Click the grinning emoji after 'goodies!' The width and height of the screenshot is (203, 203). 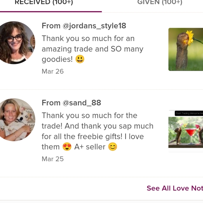point(80,59)
